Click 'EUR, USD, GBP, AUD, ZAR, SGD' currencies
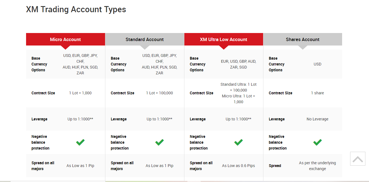The image size is (369, 182). click(x=238, y=64)
